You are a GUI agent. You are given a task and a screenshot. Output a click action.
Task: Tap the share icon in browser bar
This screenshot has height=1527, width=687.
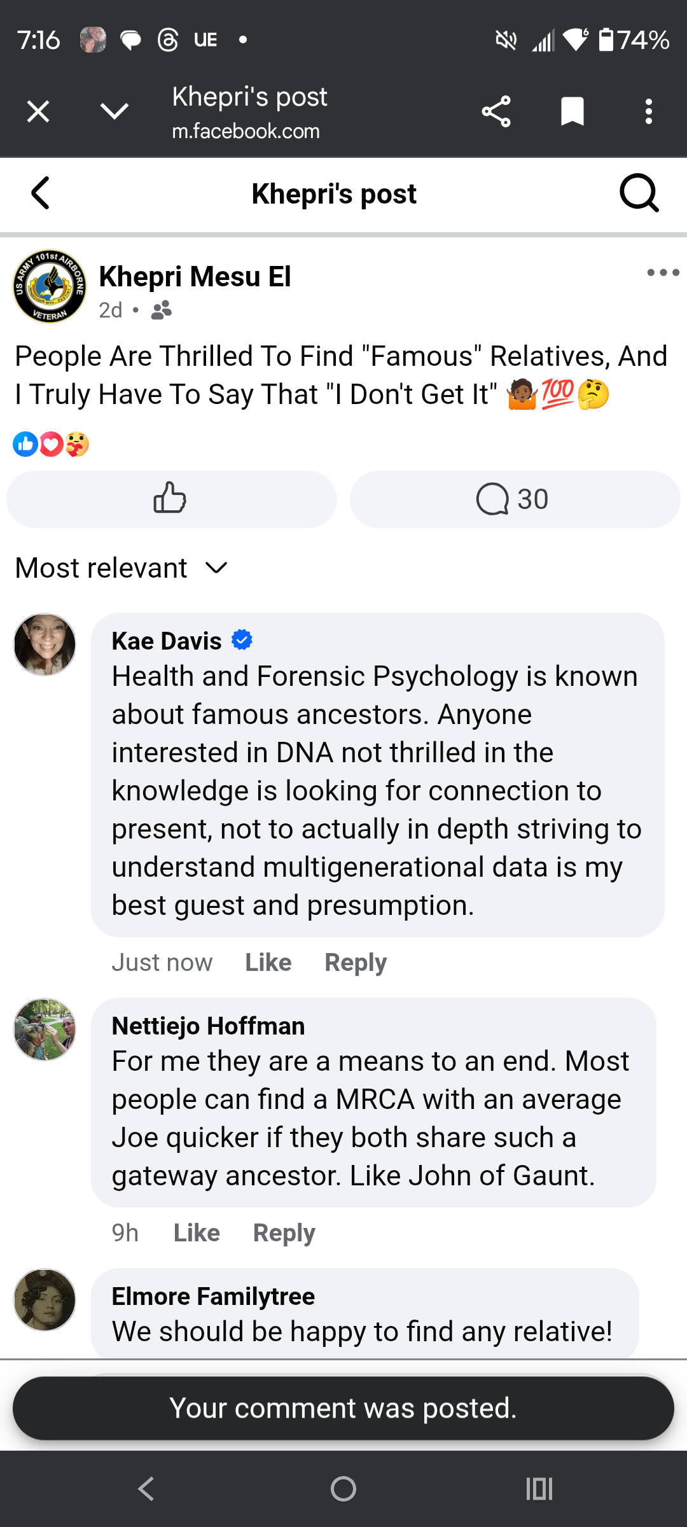(x=496, y=112)
